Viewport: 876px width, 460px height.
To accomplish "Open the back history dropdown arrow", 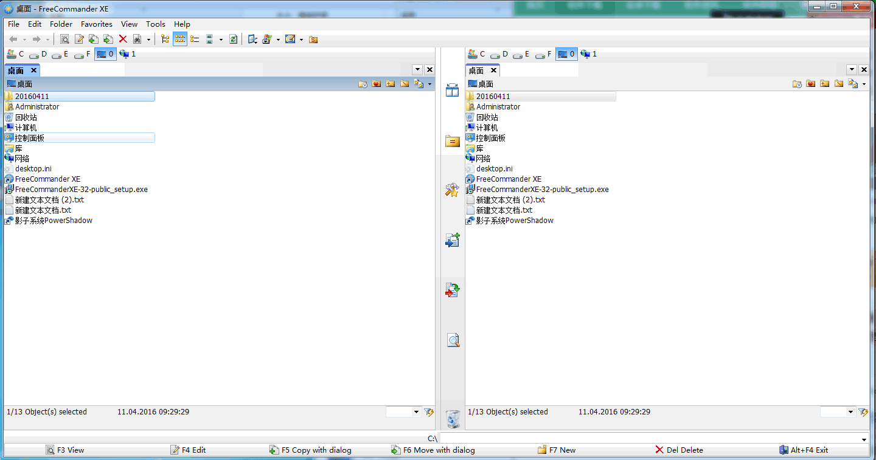I will [24, 39].
